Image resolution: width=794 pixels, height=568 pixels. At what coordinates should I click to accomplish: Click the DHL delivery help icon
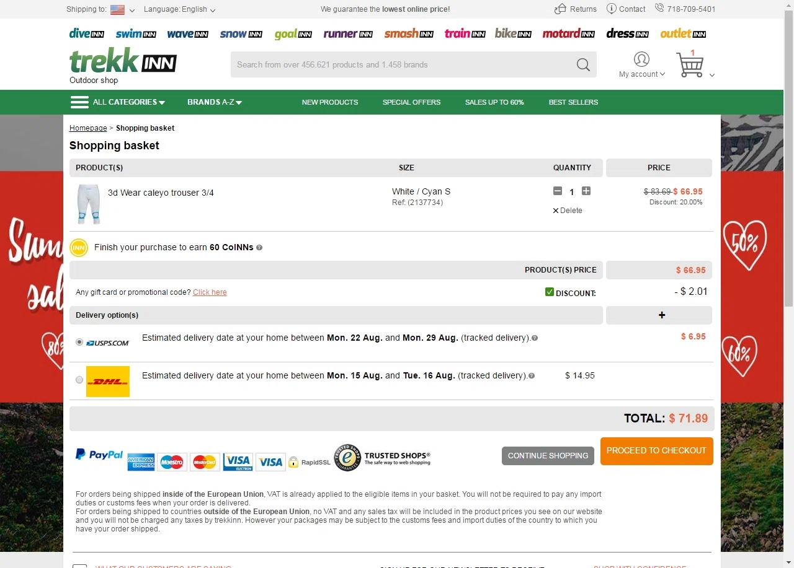coord(532,376)
